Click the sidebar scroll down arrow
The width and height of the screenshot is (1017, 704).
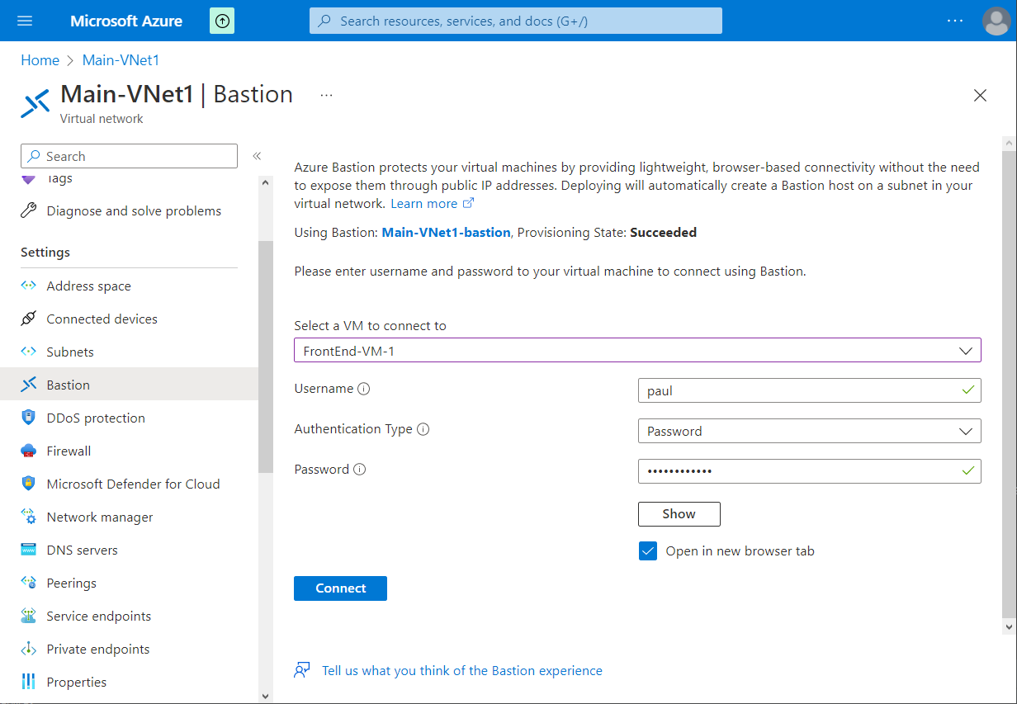tap(265, 696)
